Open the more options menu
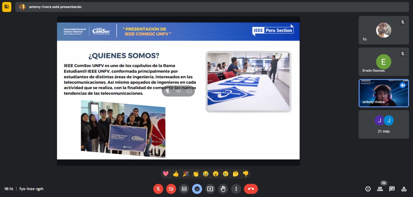The image size is (413, 197). pyautogui.click(x=236, y=189)
